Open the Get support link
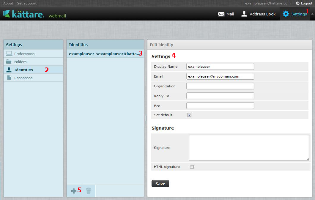 click(x=26, y=3)
